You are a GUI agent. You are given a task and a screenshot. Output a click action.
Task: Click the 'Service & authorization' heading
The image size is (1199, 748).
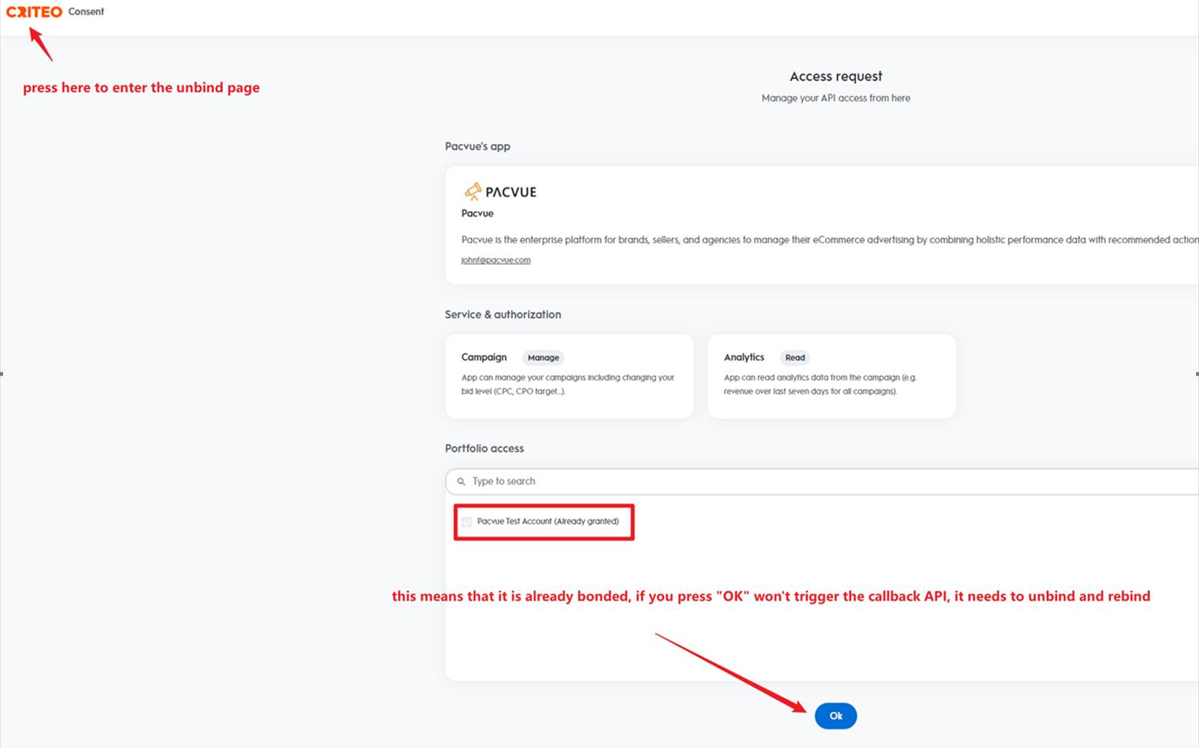coord(503,315)
